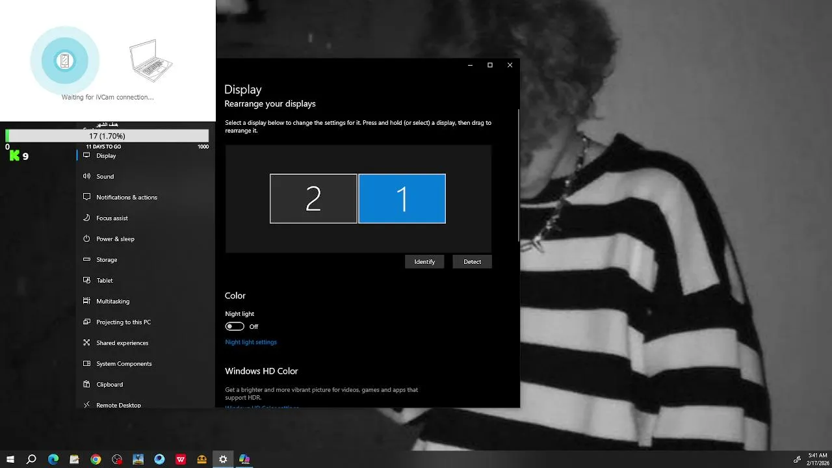
Task: Launch WPS Office from taskbar
Action: [181, 459]
